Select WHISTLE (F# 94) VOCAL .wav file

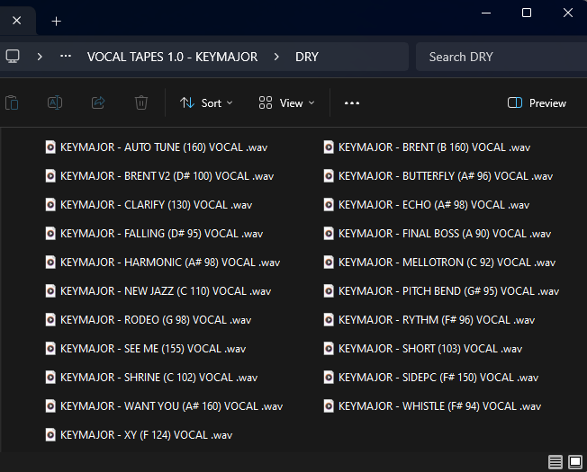click(x=432, y=406)
